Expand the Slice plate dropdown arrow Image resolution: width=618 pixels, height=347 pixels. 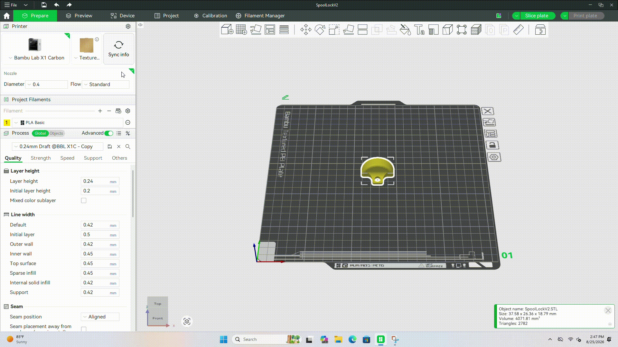pyautogui.click(x=517, y=16)
